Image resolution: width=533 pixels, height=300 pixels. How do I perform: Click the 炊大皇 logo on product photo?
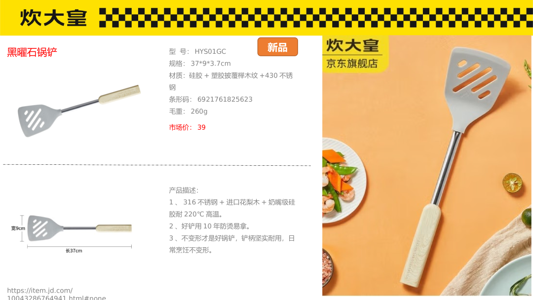click(x=352, y=45)
